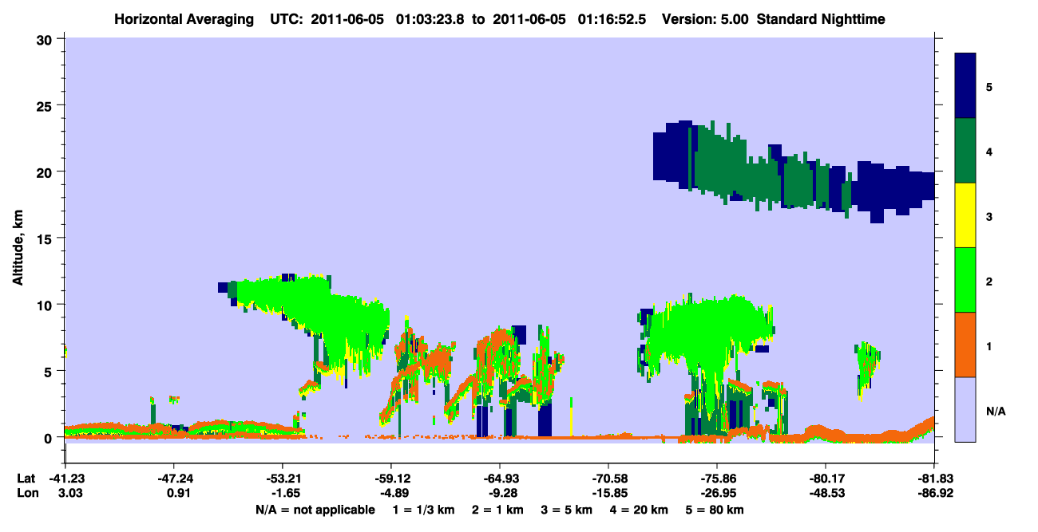
Task: Click latitude value -81.83
Action: (934, 478)
